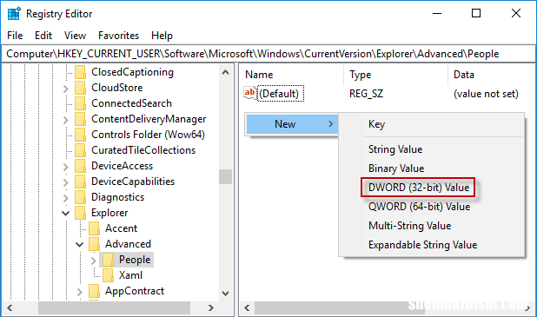Screen dimensions: 537x317
Task: Select the Xaml key label
Action: coord(130,275)
